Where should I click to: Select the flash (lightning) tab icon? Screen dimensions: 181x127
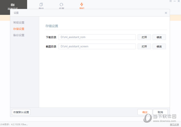[x=82, y=5]
